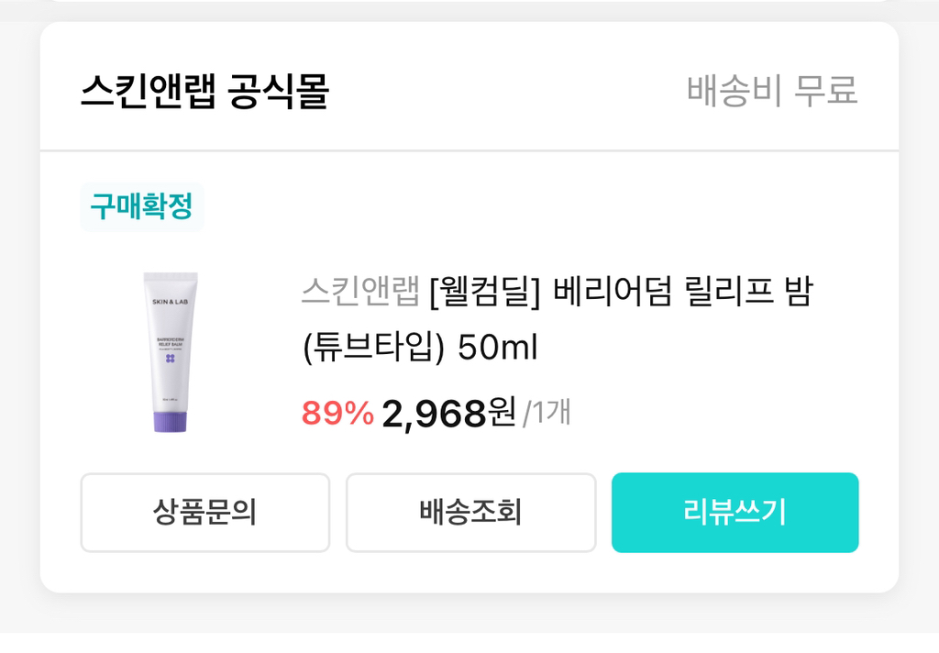Click 상품문의 to ask about the product
This screenshot has height=653, width=939.
pyautogui.click(x=205, y=514)
